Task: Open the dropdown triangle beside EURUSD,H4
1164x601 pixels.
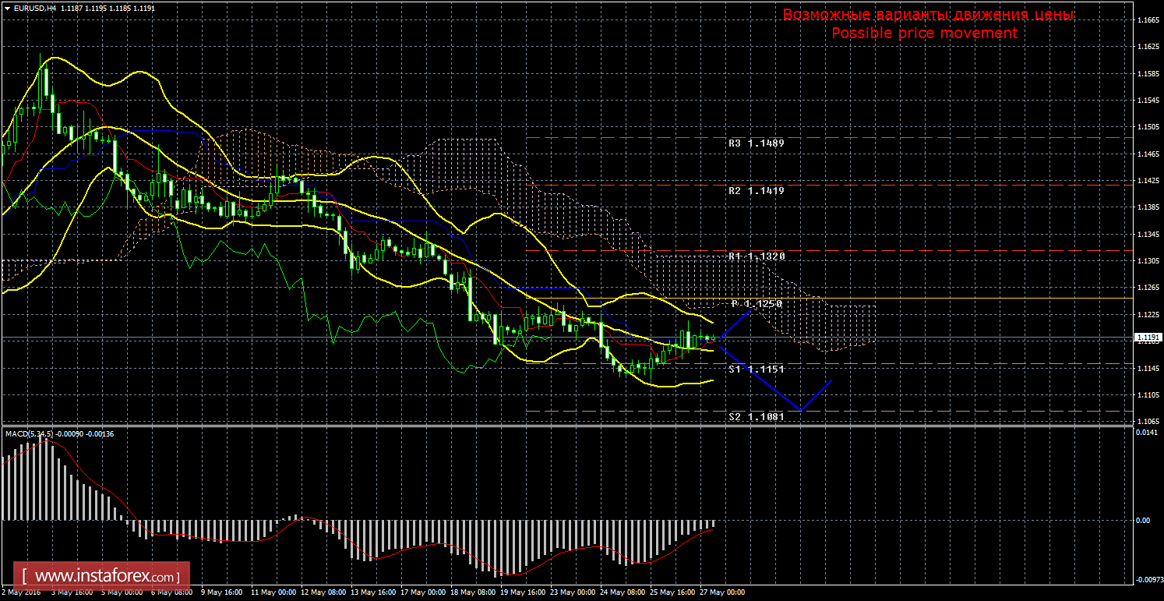Action: point(6,8)
